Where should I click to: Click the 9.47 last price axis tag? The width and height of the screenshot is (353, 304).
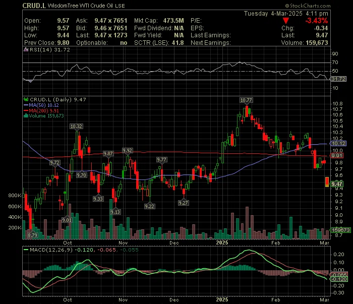click(337, 184)
